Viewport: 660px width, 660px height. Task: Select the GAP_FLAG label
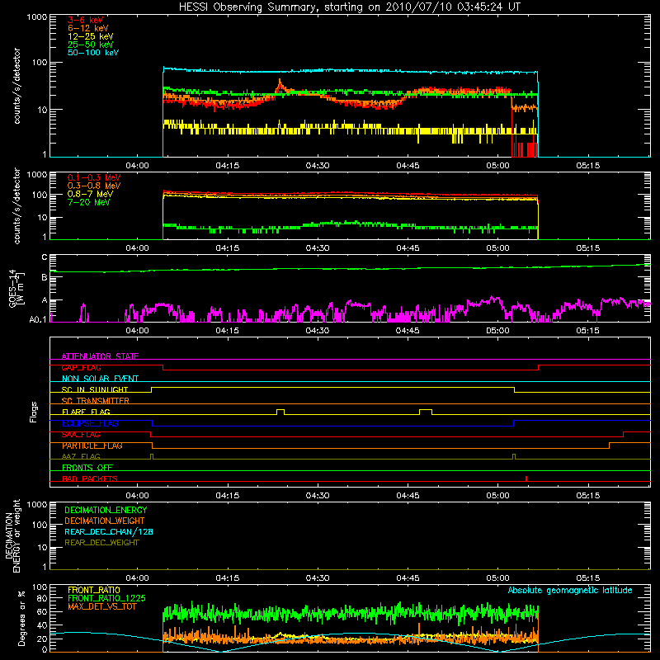81,367
